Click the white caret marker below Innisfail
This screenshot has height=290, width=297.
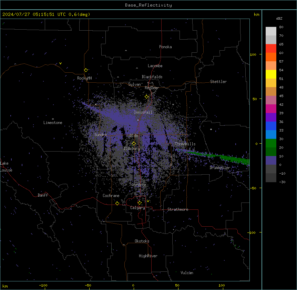tap(138, 120)
